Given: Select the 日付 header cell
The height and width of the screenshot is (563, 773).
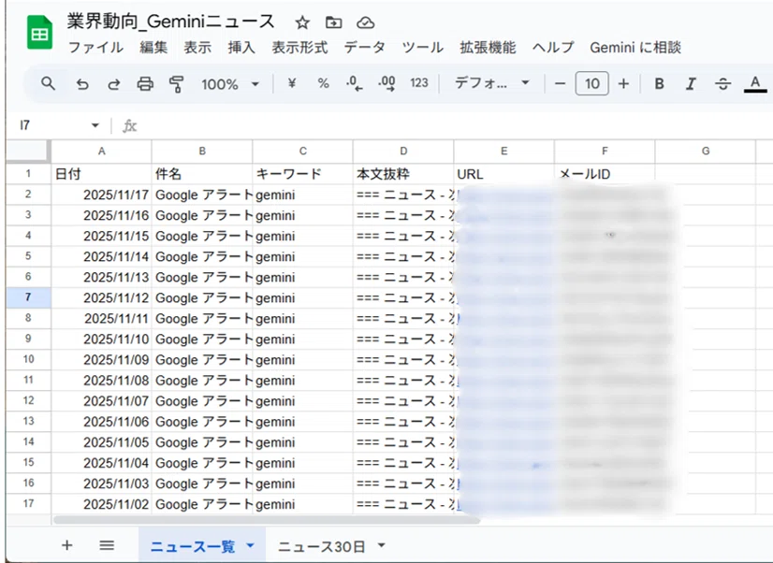Looking at the screenshot, I should (x=102, y=174).
